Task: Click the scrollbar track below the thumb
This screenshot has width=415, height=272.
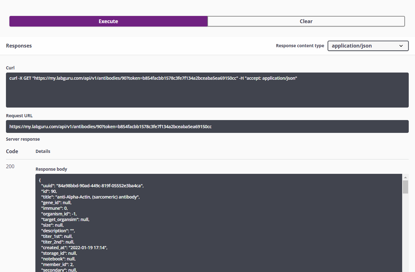Action: tap(405, 234)
